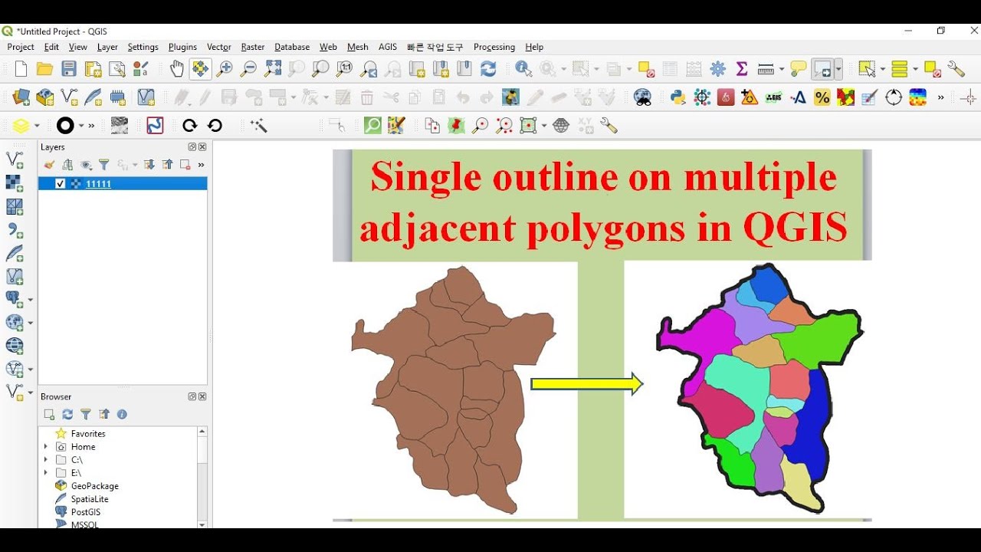Click the percent sign plugin icon
Image resolution: width=981 pixels, height=552 pixels.
click(822, 97)
